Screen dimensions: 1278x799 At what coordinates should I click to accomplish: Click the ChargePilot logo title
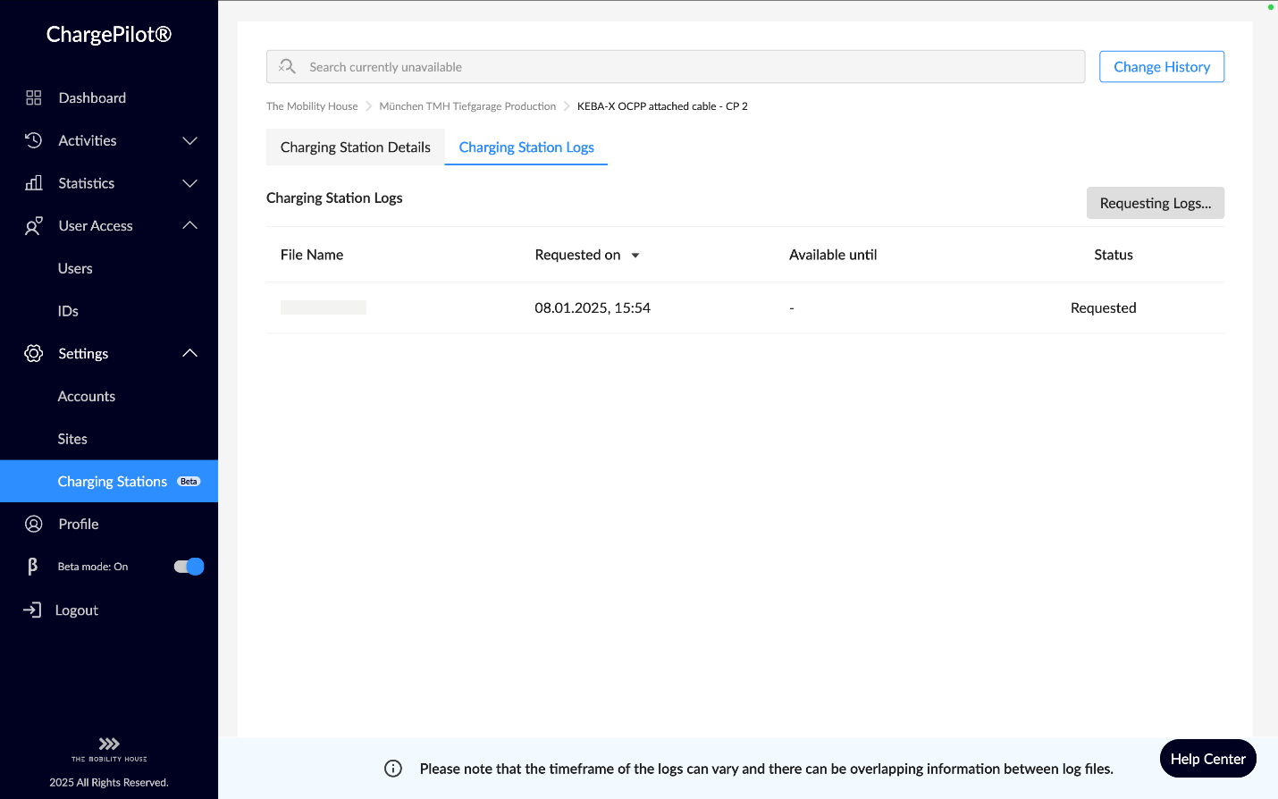click(109, 35)
